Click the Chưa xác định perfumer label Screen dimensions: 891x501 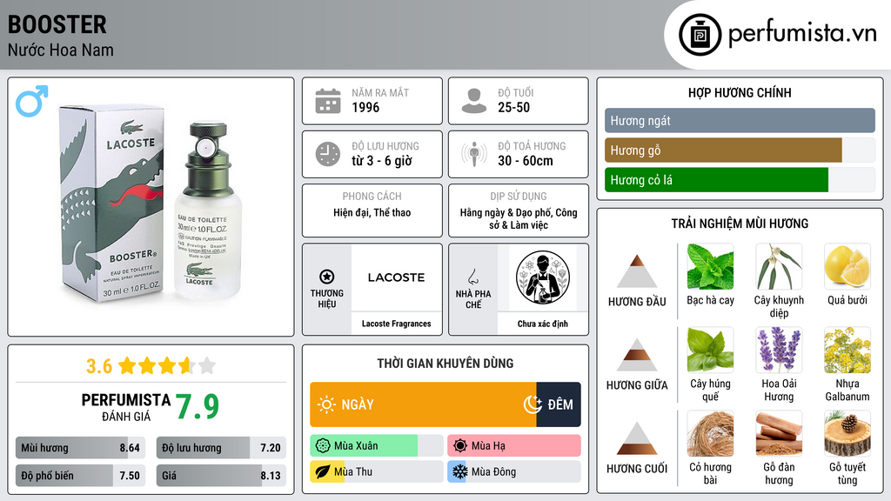click(543, 324)
